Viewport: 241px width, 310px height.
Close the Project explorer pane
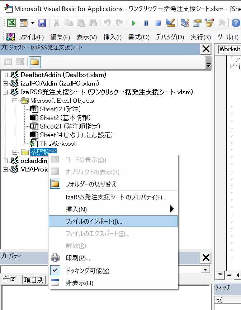tap(206, 49)
